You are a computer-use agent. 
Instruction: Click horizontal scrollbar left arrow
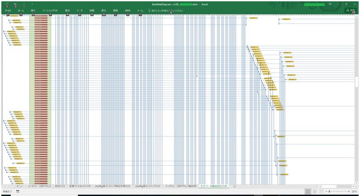pos(320,187)
